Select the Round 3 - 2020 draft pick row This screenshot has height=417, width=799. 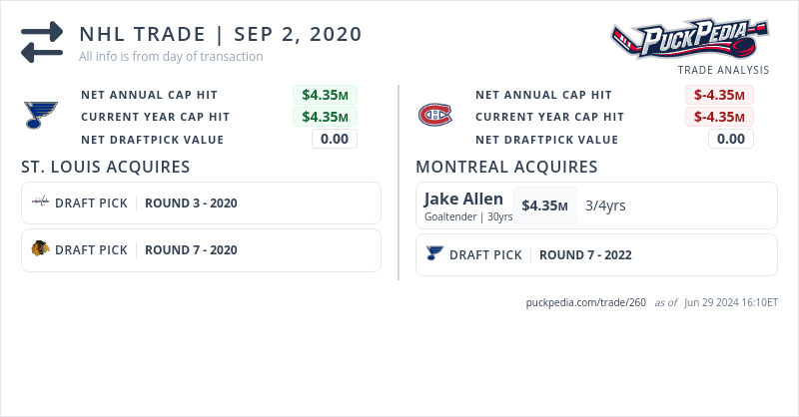(201, 203)
